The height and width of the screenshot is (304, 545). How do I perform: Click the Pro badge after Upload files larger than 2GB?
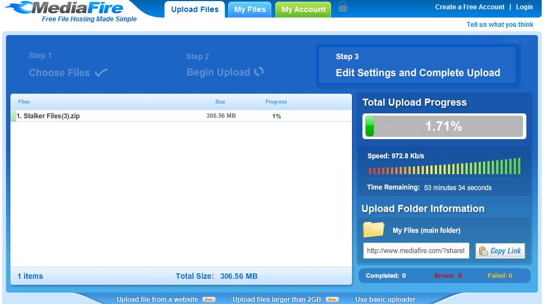[332, 300]
